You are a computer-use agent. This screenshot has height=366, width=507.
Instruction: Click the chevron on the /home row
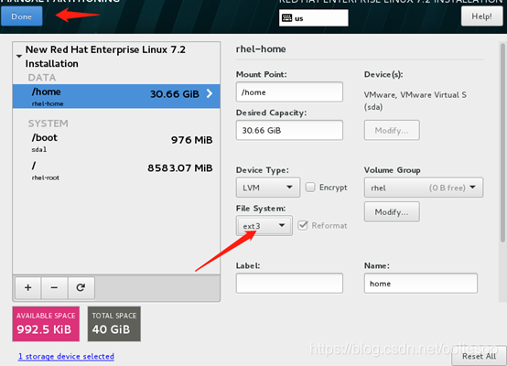(210, 93)
